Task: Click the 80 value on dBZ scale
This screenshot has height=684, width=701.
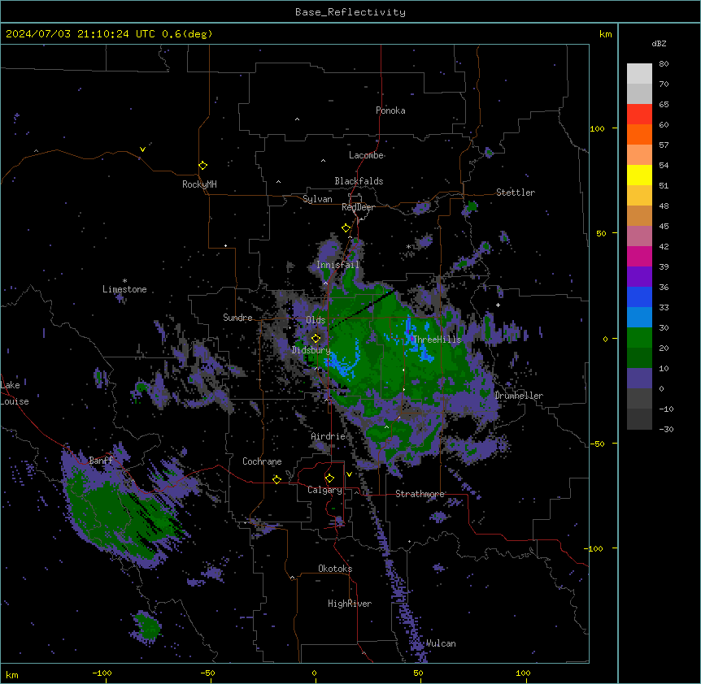Action: point(664,64)
